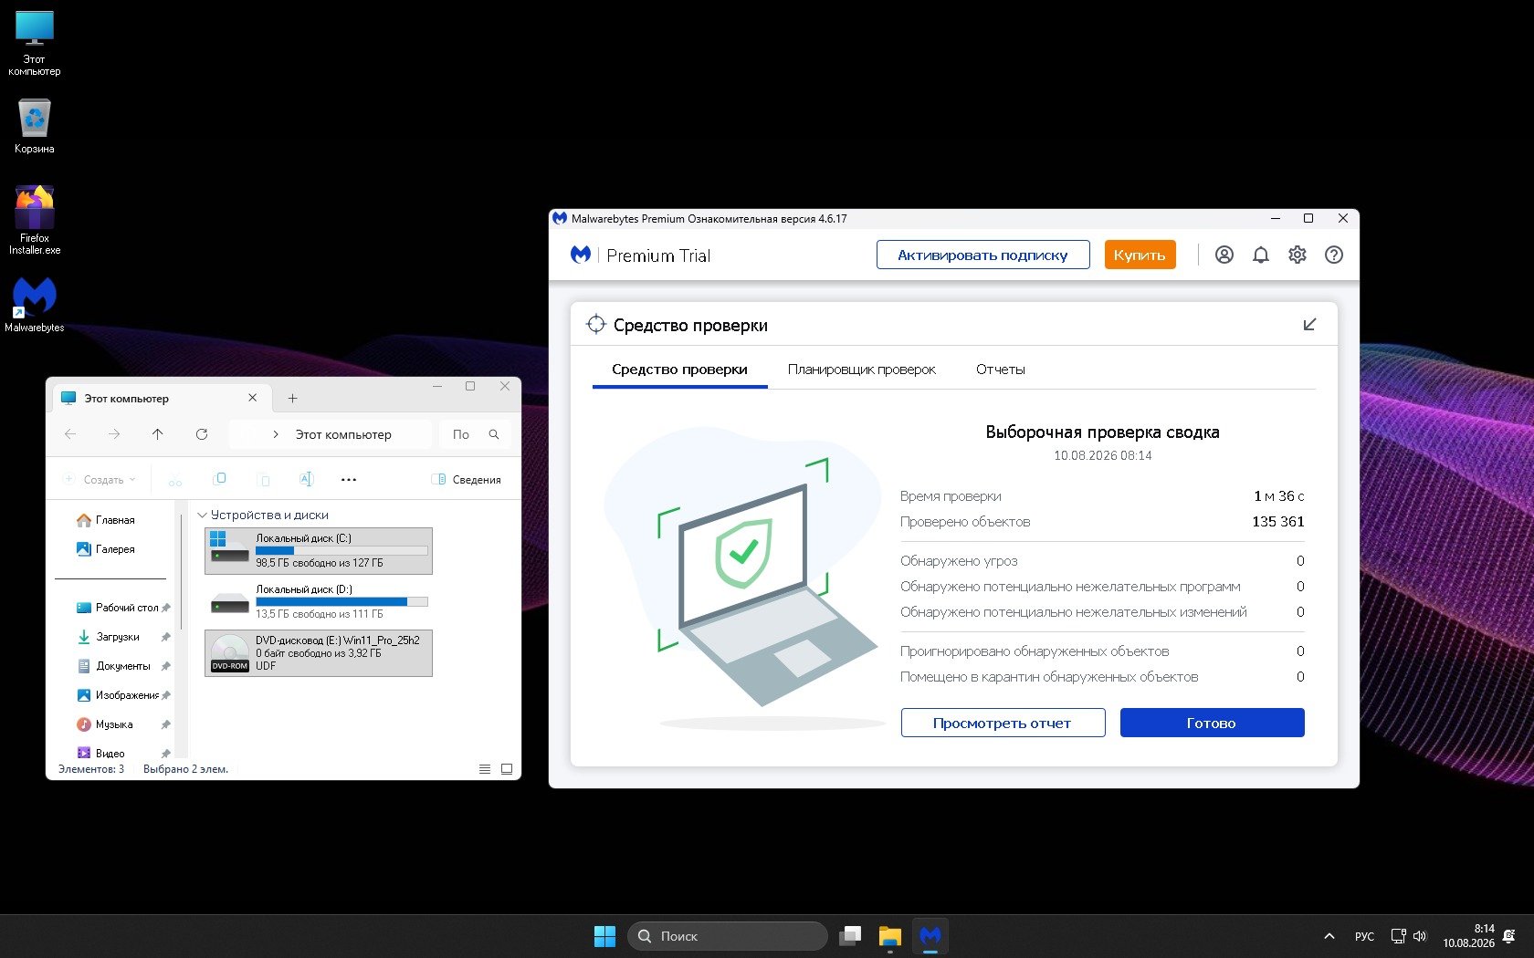The width and height of the screenshot is (1534, 958).
Task: Open the clock and date flyout
Action: click(x=1468, y=936)
